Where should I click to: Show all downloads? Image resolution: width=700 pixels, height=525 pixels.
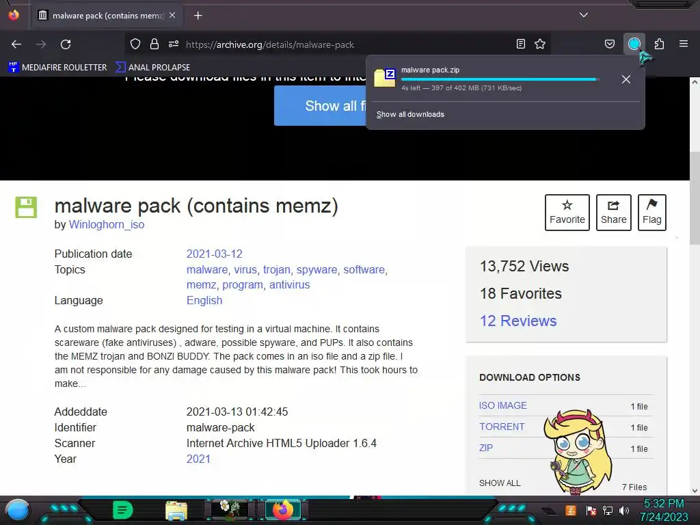(x=410, y=114)
